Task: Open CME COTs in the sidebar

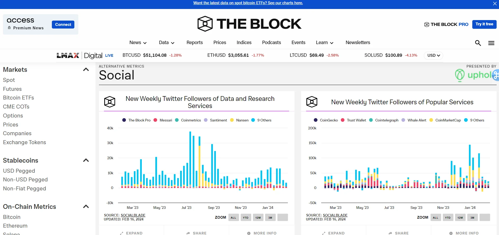Action: point(16,107)
